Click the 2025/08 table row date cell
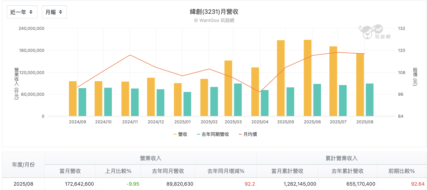Image resolution: width=427 pixels, height=190 pixels. click(23, 184)
